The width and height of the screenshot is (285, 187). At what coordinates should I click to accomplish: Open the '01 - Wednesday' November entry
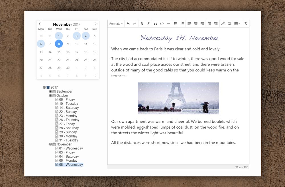(69, 148)
